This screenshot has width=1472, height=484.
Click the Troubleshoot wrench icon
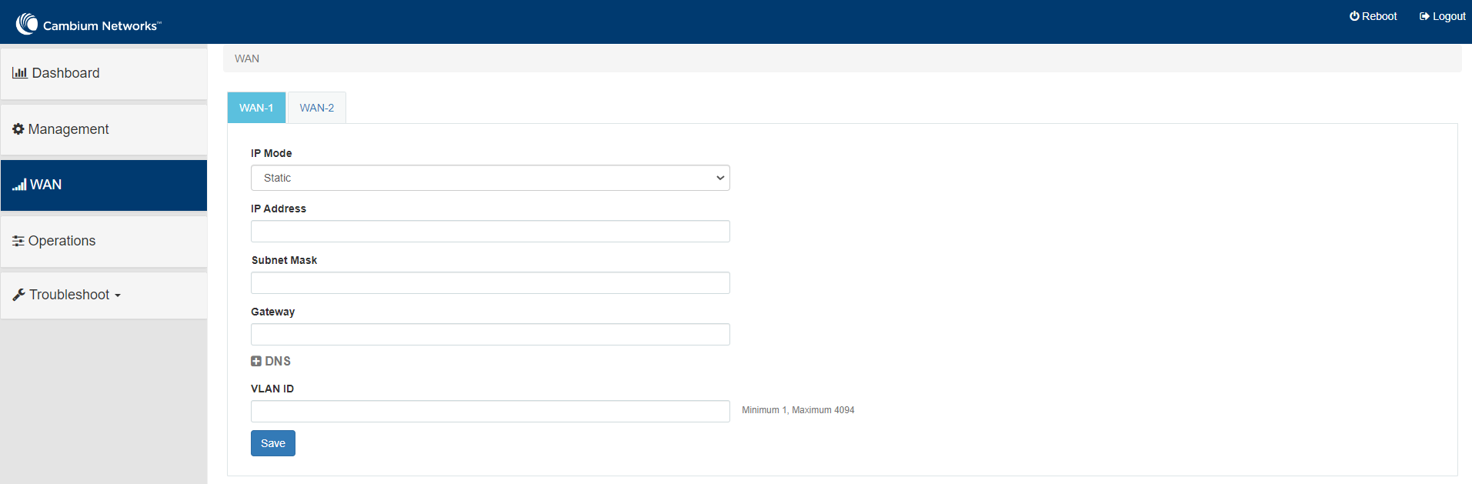(19, 295)
